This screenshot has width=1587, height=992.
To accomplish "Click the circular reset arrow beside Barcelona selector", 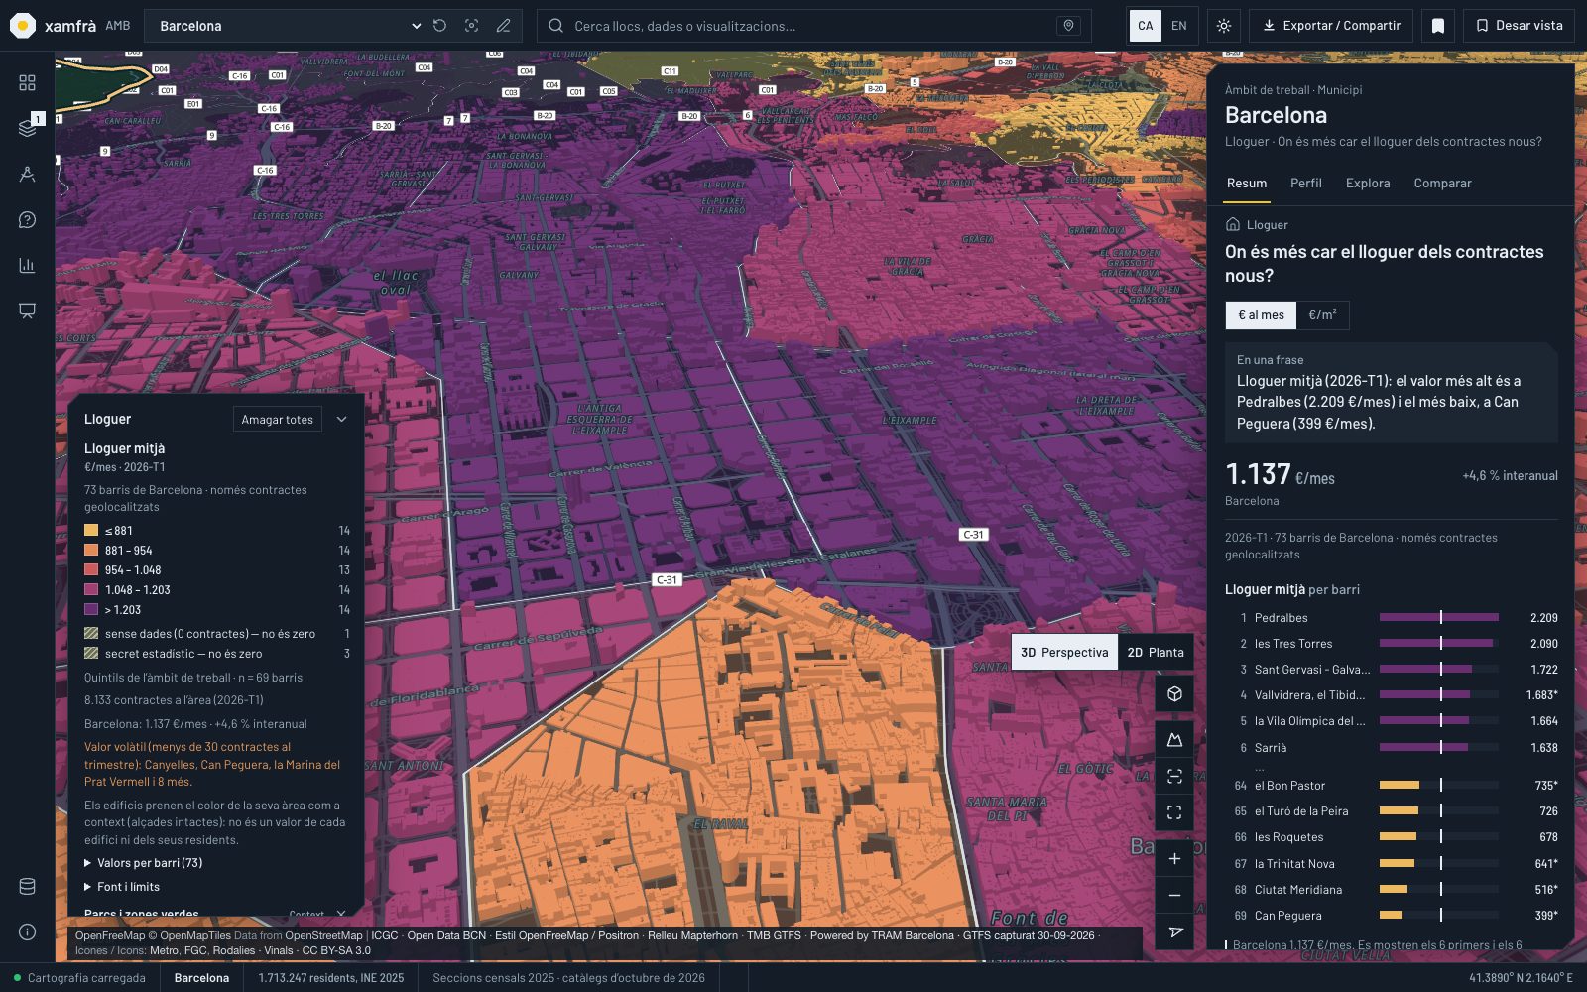I will 440,26.
